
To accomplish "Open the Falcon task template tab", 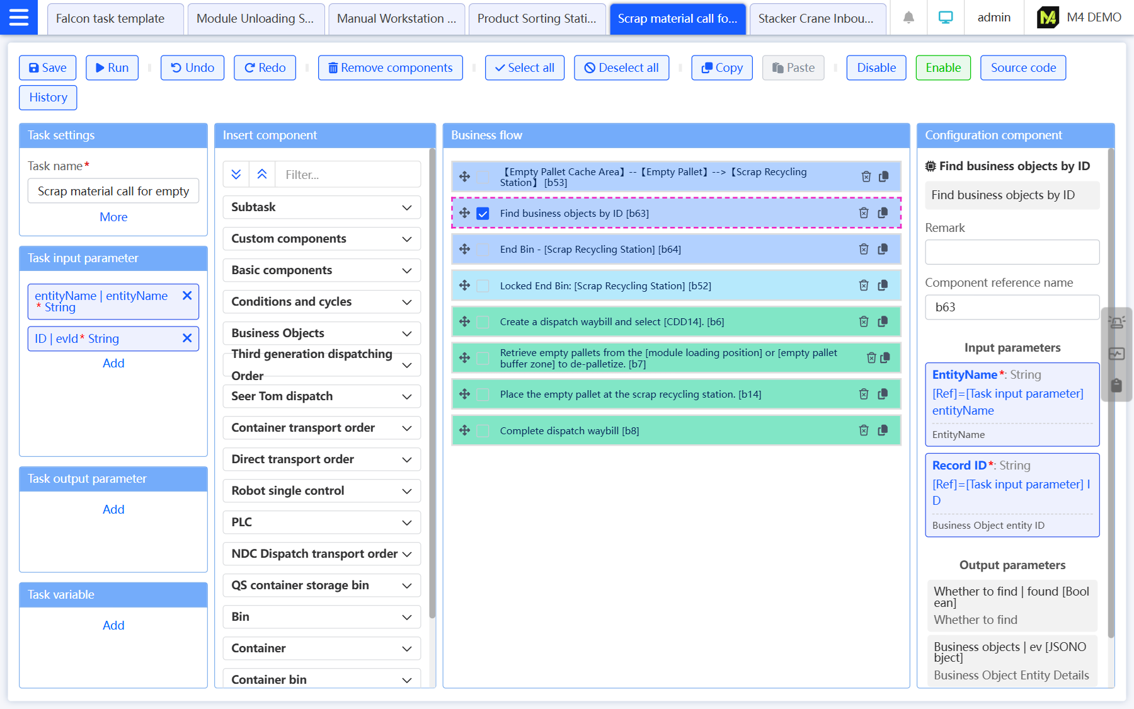I will [x=110, y=19].
